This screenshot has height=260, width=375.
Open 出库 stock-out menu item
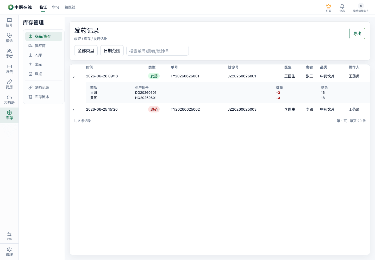click(x=44, y=64)
